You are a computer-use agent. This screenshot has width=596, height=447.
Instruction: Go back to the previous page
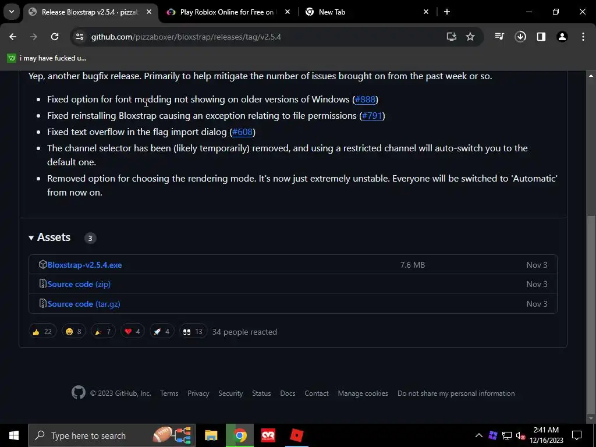click(13, 37)
